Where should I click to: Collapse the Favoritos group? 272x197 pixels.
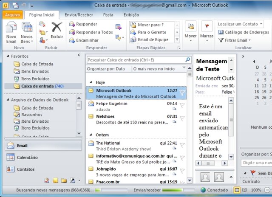tap(8, 56)
